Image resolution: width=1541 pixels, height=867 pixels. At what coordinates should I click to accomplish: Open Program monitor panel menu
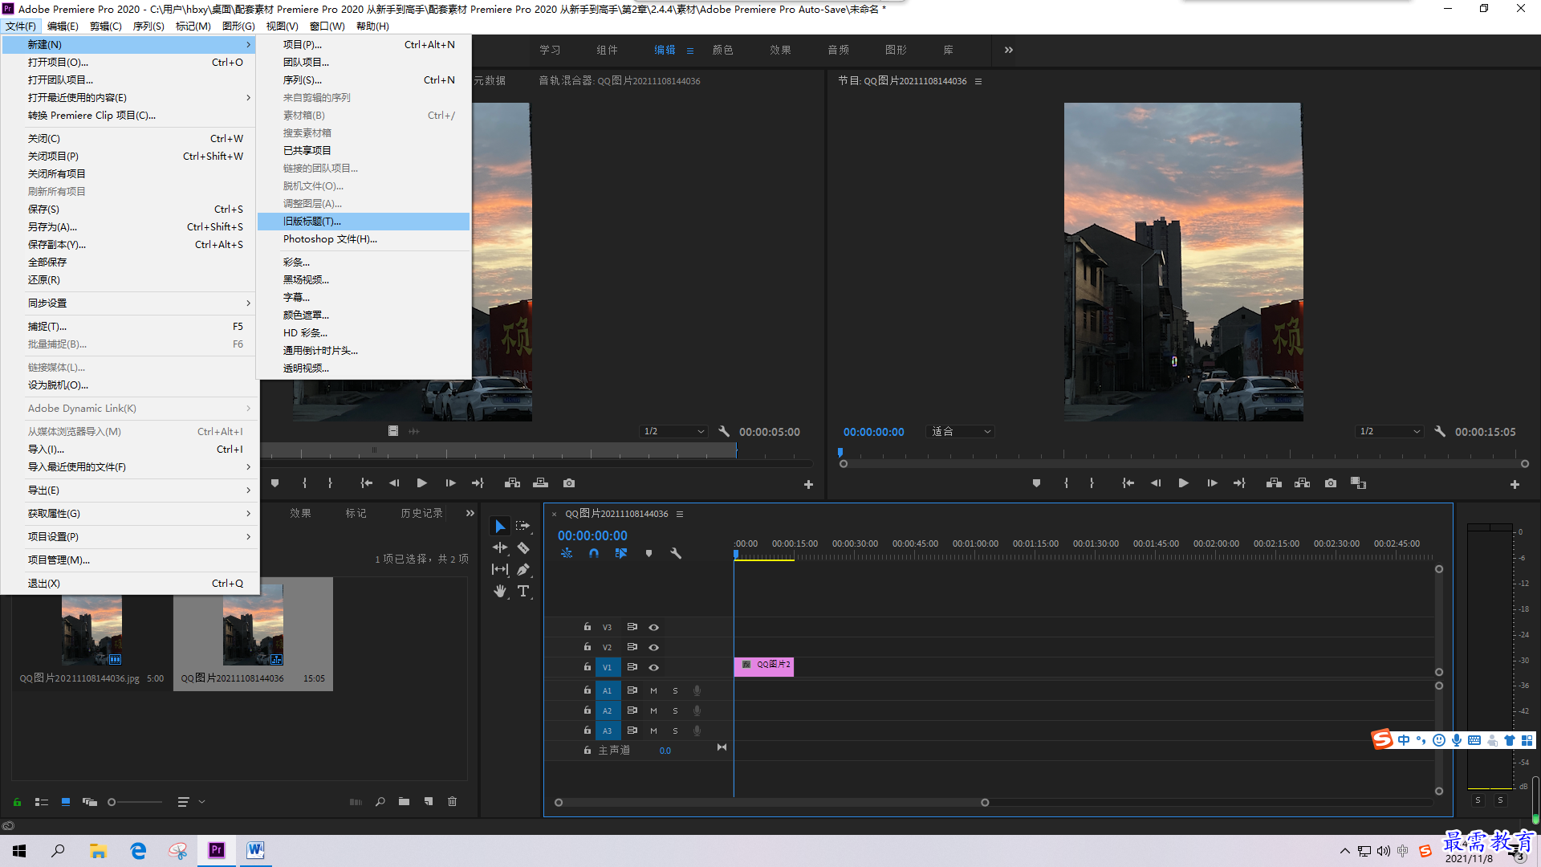point(978,81)
